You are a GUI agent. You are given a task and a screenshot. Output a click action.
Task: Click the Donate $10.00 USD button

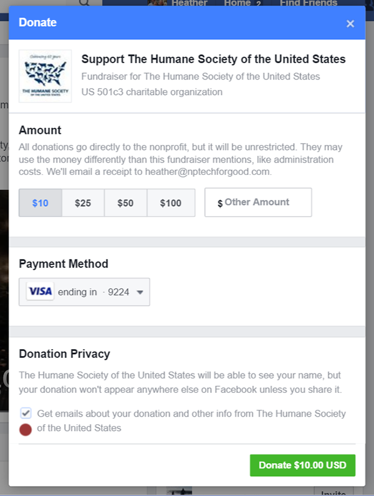302,465
